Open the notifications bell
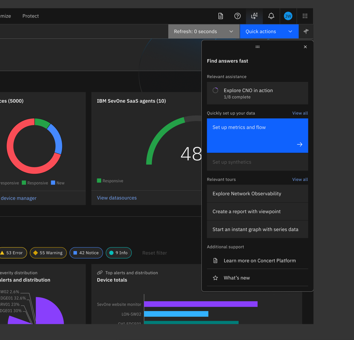 pos(271,16)
